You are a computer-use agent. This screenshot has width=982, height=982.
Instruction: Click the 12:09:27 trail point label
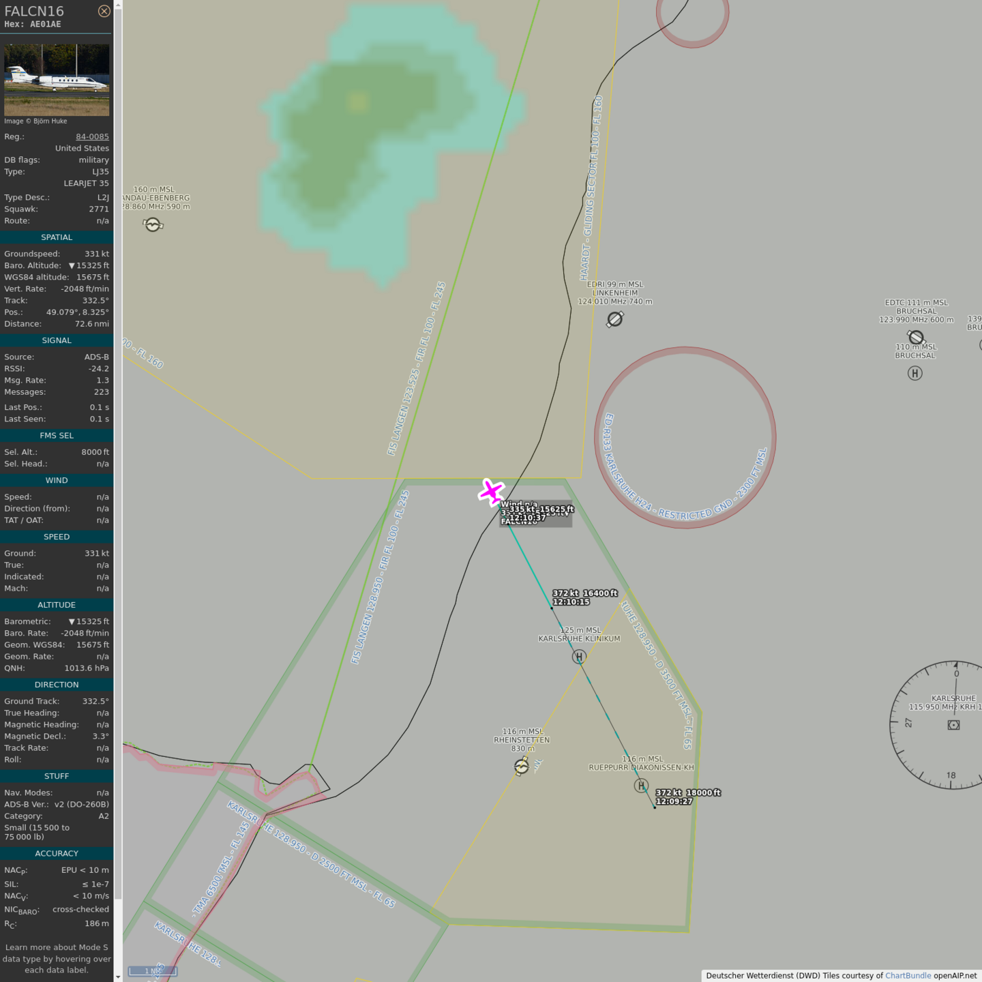[x=674, y=801]
